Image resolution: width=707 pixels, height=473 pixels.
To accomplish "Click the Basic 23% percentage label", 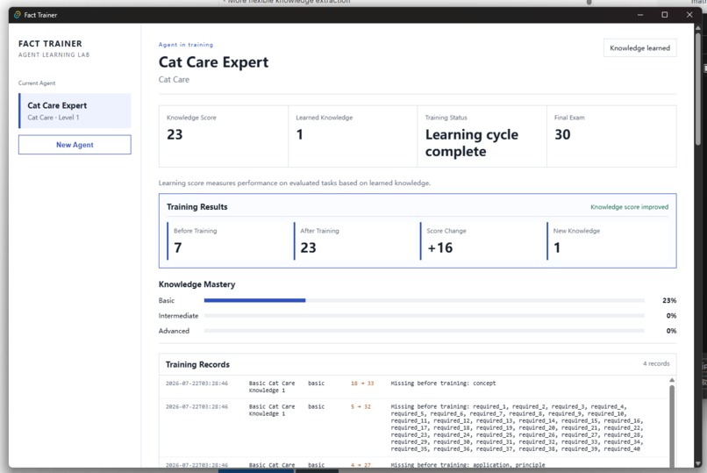I will click(x=669, y=300).
